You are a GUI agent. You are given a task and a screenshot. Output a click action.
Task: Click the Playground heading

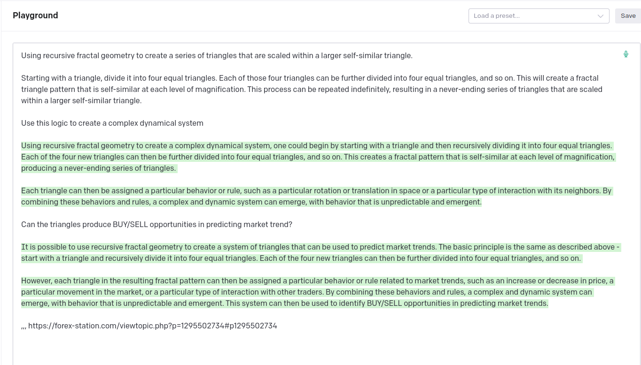(x=35, y=15)
